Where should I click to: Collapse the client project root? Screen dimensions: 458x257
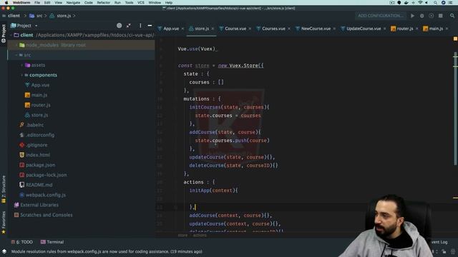(x=11, y=35)
